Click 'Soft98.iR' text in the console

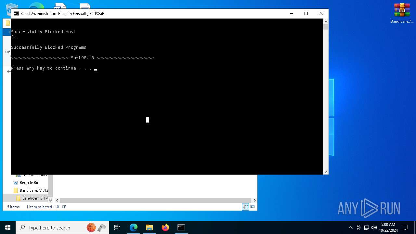82,58
